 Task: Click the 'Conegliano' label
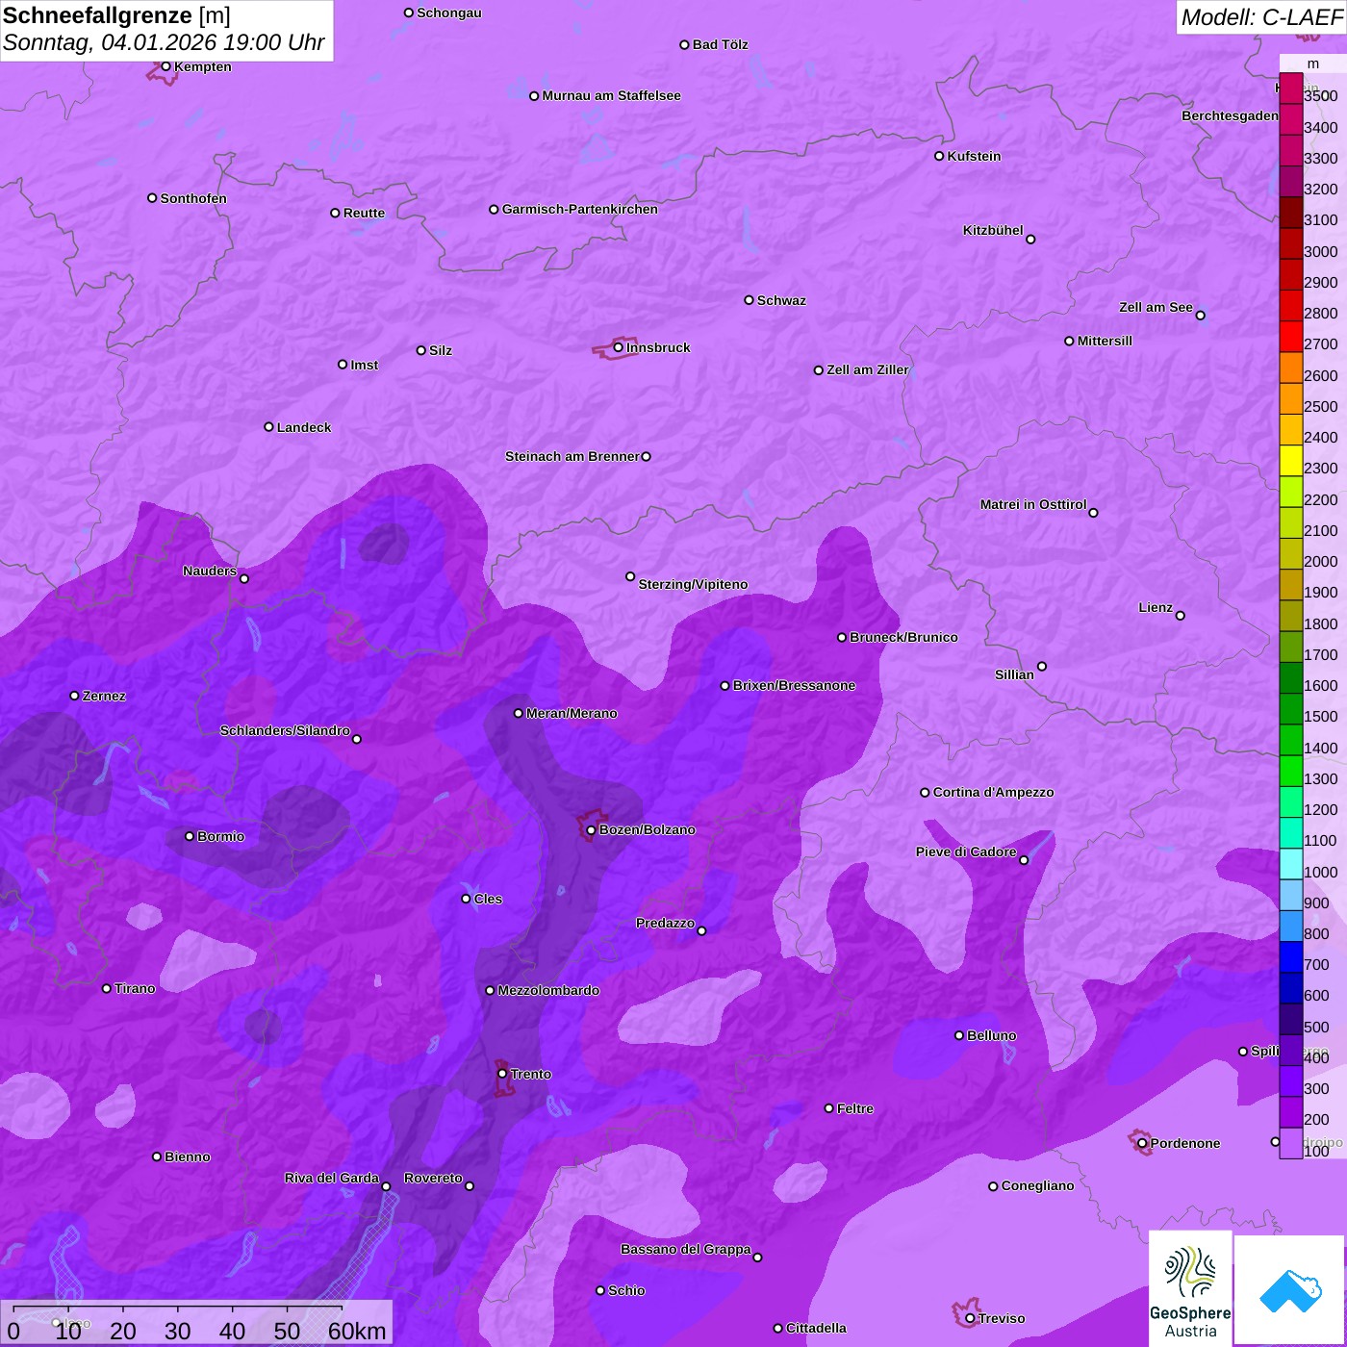click(x=1037, y=1185)
